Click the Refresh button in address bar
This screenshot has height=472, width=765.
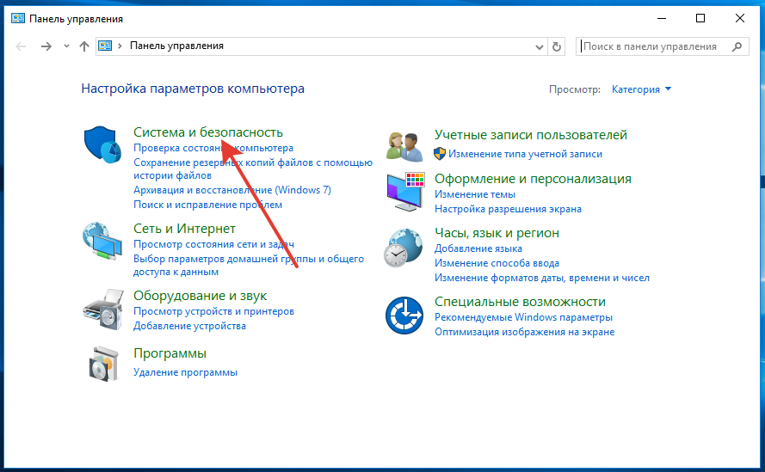point(557,46)
